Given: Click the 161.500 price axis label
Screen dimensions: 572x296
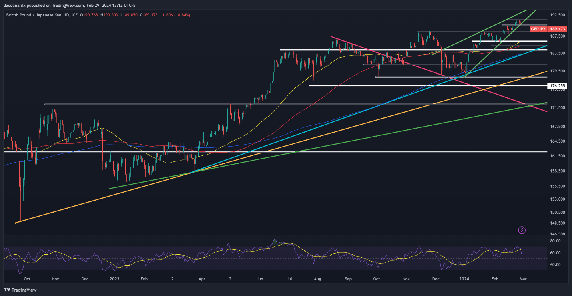Looking at the screenshot, I should coord(558,156).
